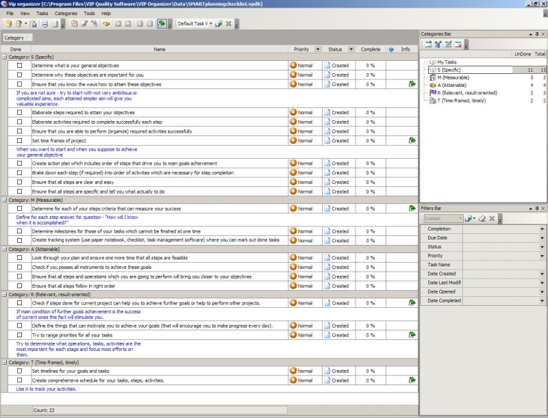Click the New Category icon in Categories Bar
Screen dimensions: 548x418
click(x=427, y=44)
